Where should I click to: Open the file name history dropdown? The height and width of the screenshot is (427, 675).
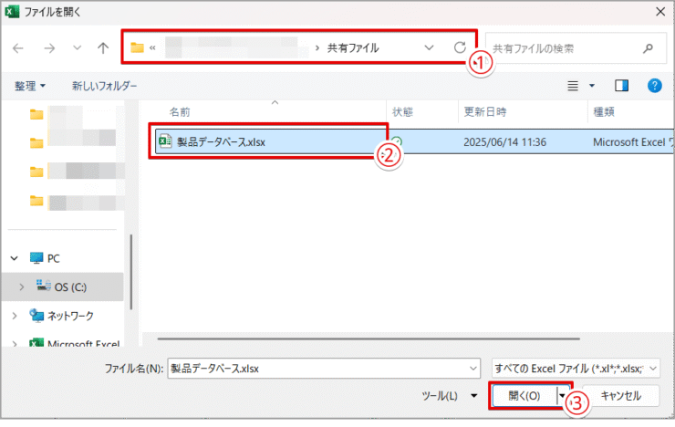click(x=473, y=369)
